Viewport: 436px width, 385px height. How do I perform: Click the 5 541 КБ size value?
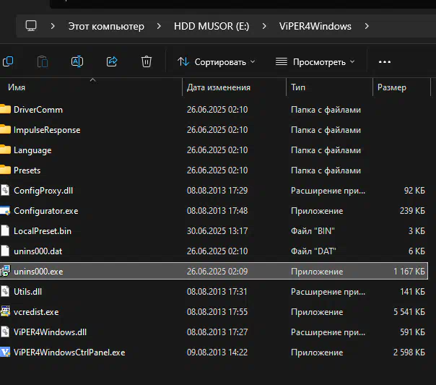409,312
